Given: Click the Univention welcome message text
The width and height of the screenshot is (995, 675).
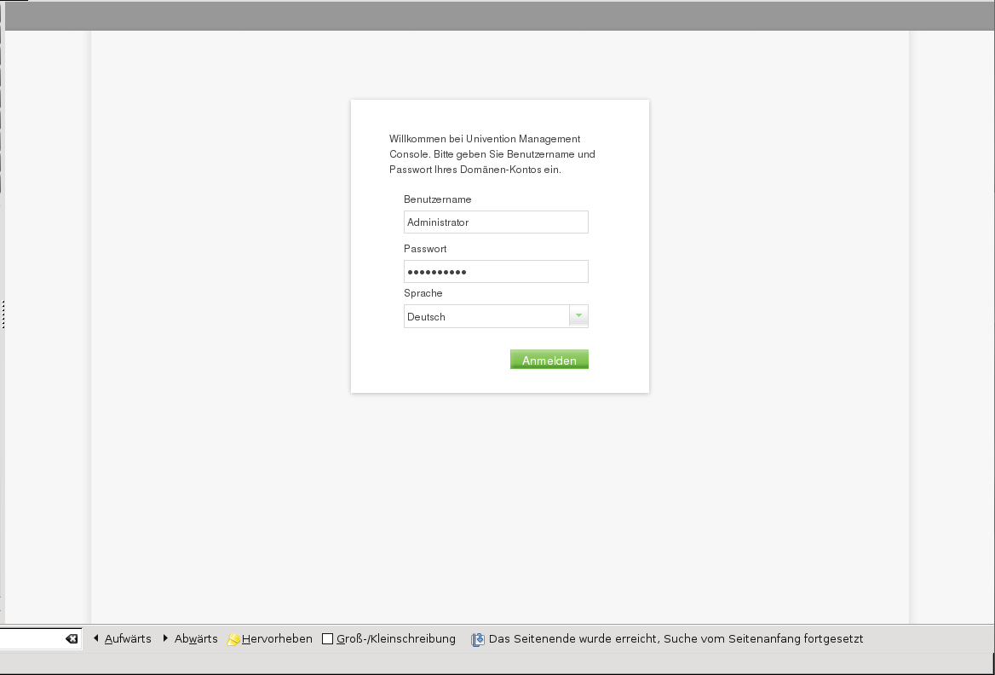Looking at the screenshot, I should pyautogui.click(x=492, y=154).
